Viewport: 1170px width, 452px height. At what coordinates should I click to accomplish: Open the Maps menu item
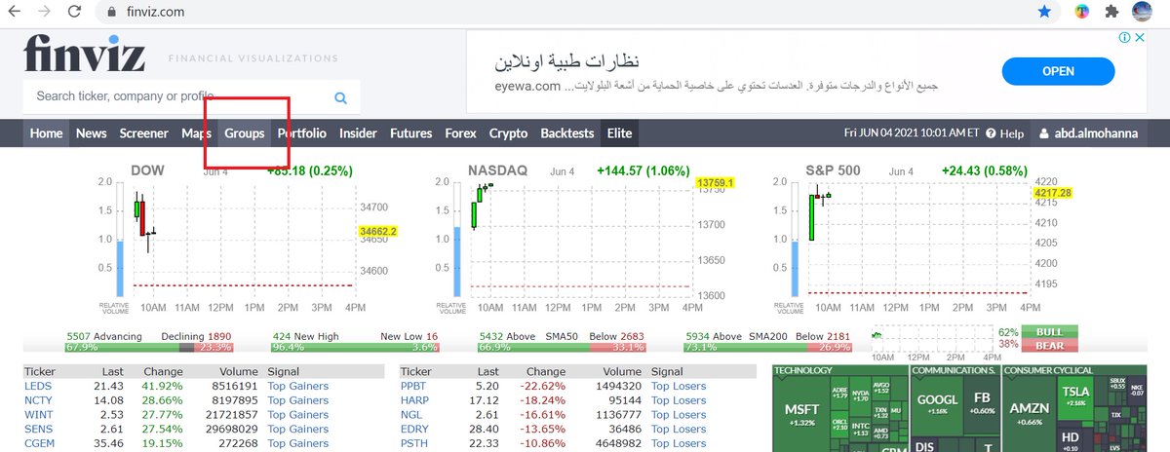tap(196, 133)
